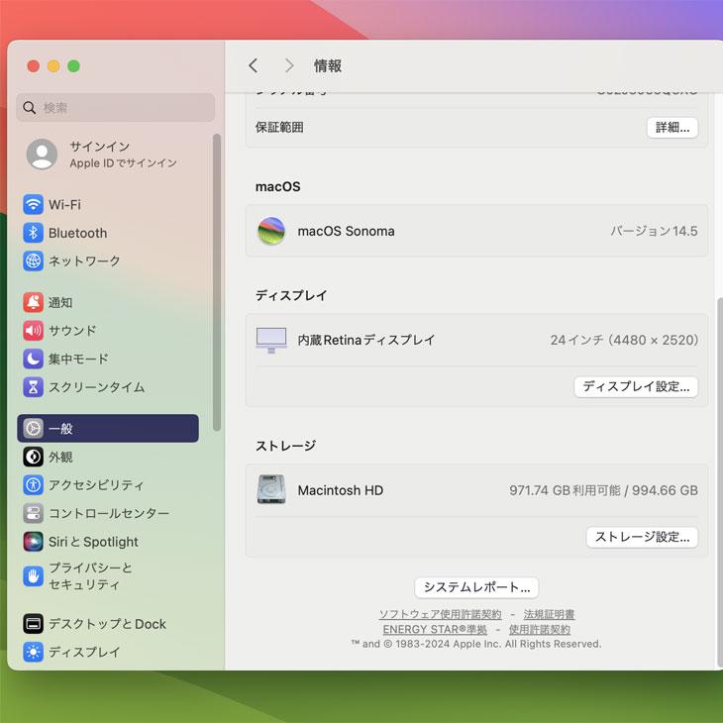Click the Macintosh HD drive icon

coord(271,489)
